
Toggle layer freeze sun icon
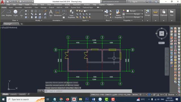coord(79,11)
